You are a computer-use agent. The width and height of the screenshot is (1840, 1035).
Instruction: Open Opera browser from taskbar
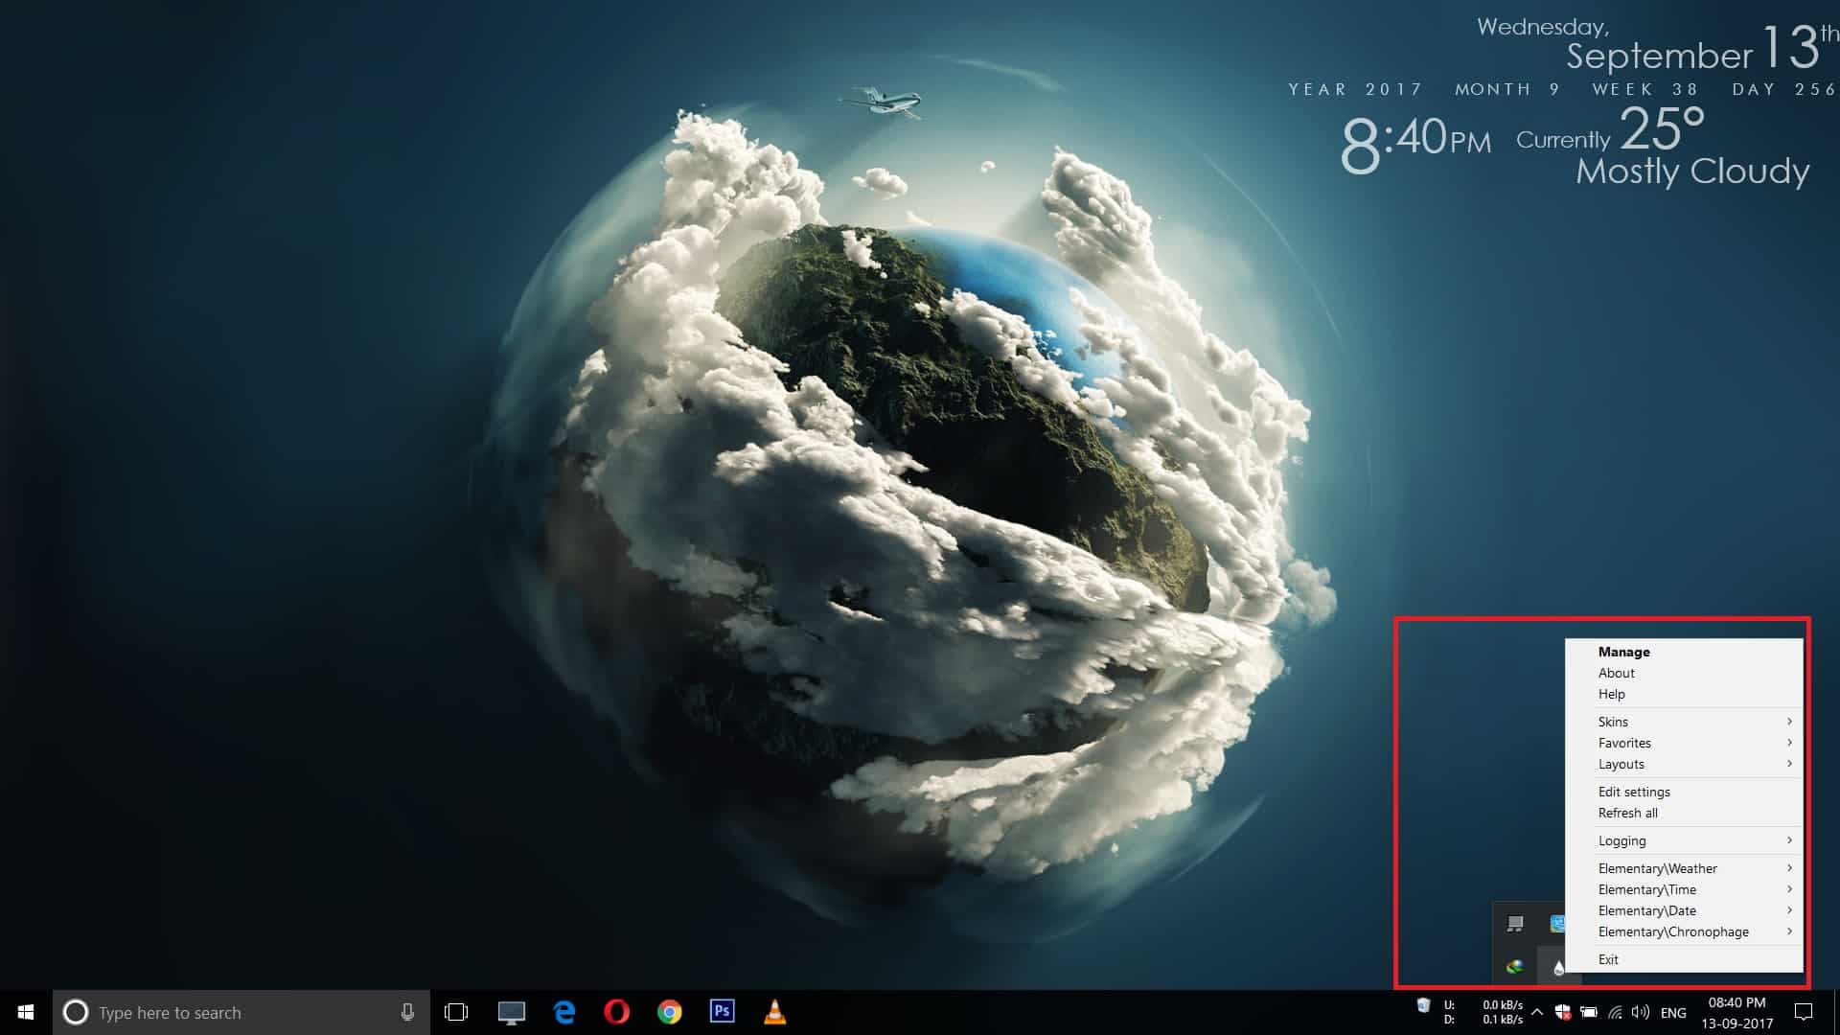coord(618,1012)
